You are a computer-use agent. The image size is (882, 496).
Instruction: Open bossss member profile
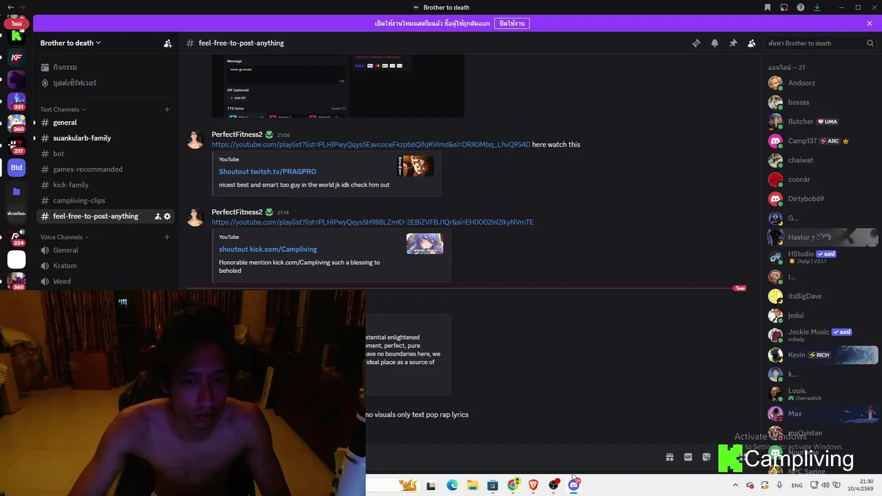point(821,102)
